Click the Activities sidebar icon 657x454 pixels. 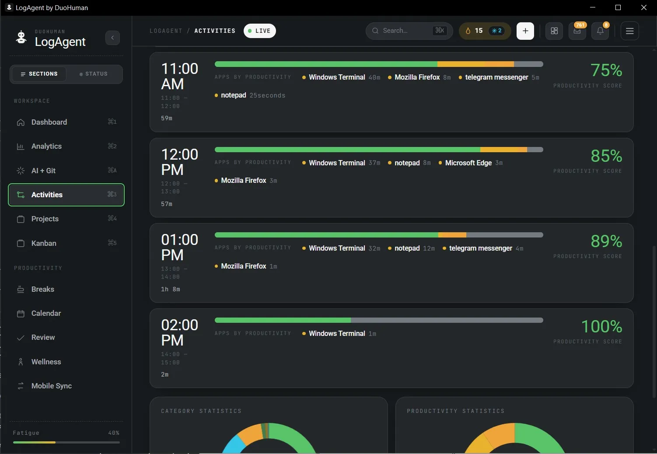(21, 195)
